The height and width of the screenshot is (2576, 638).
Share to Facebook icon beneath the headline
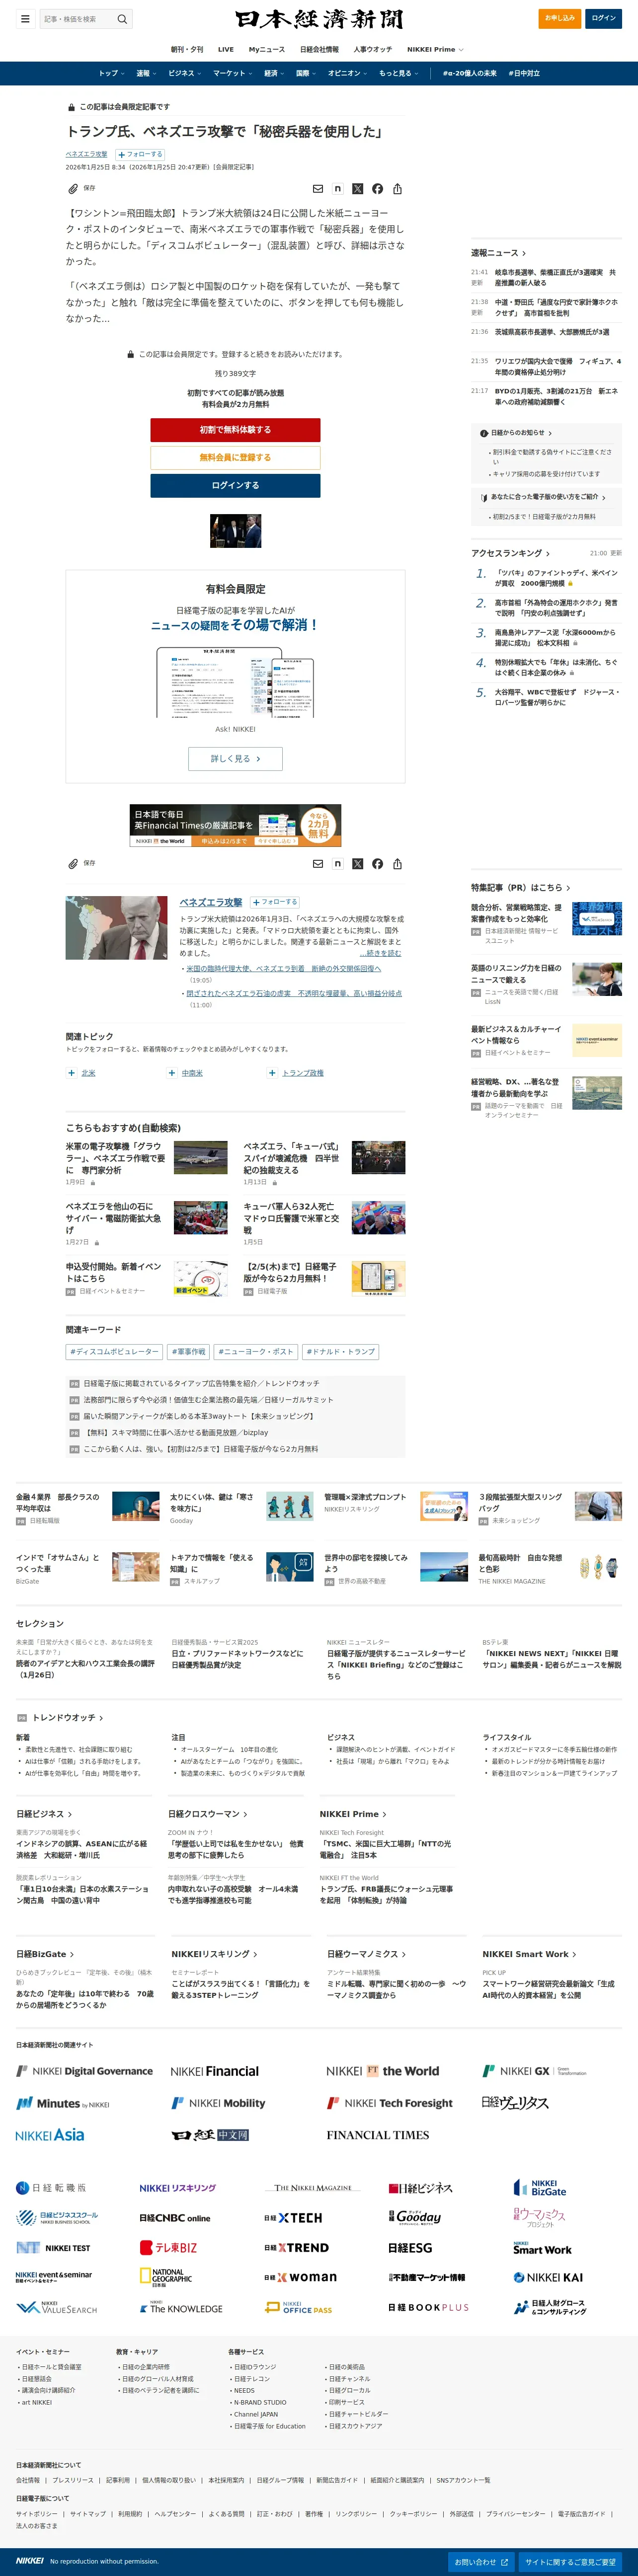[x=377, y=188]
